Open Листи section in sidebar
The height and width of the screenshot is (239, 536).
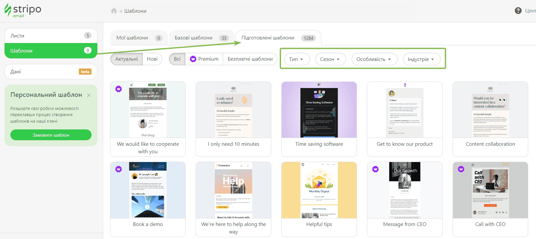[51, 36]
